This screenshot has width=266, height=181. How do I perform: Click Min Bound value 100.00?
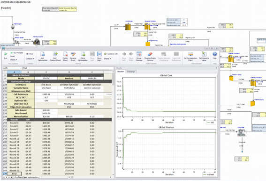[x=46, y=110]
